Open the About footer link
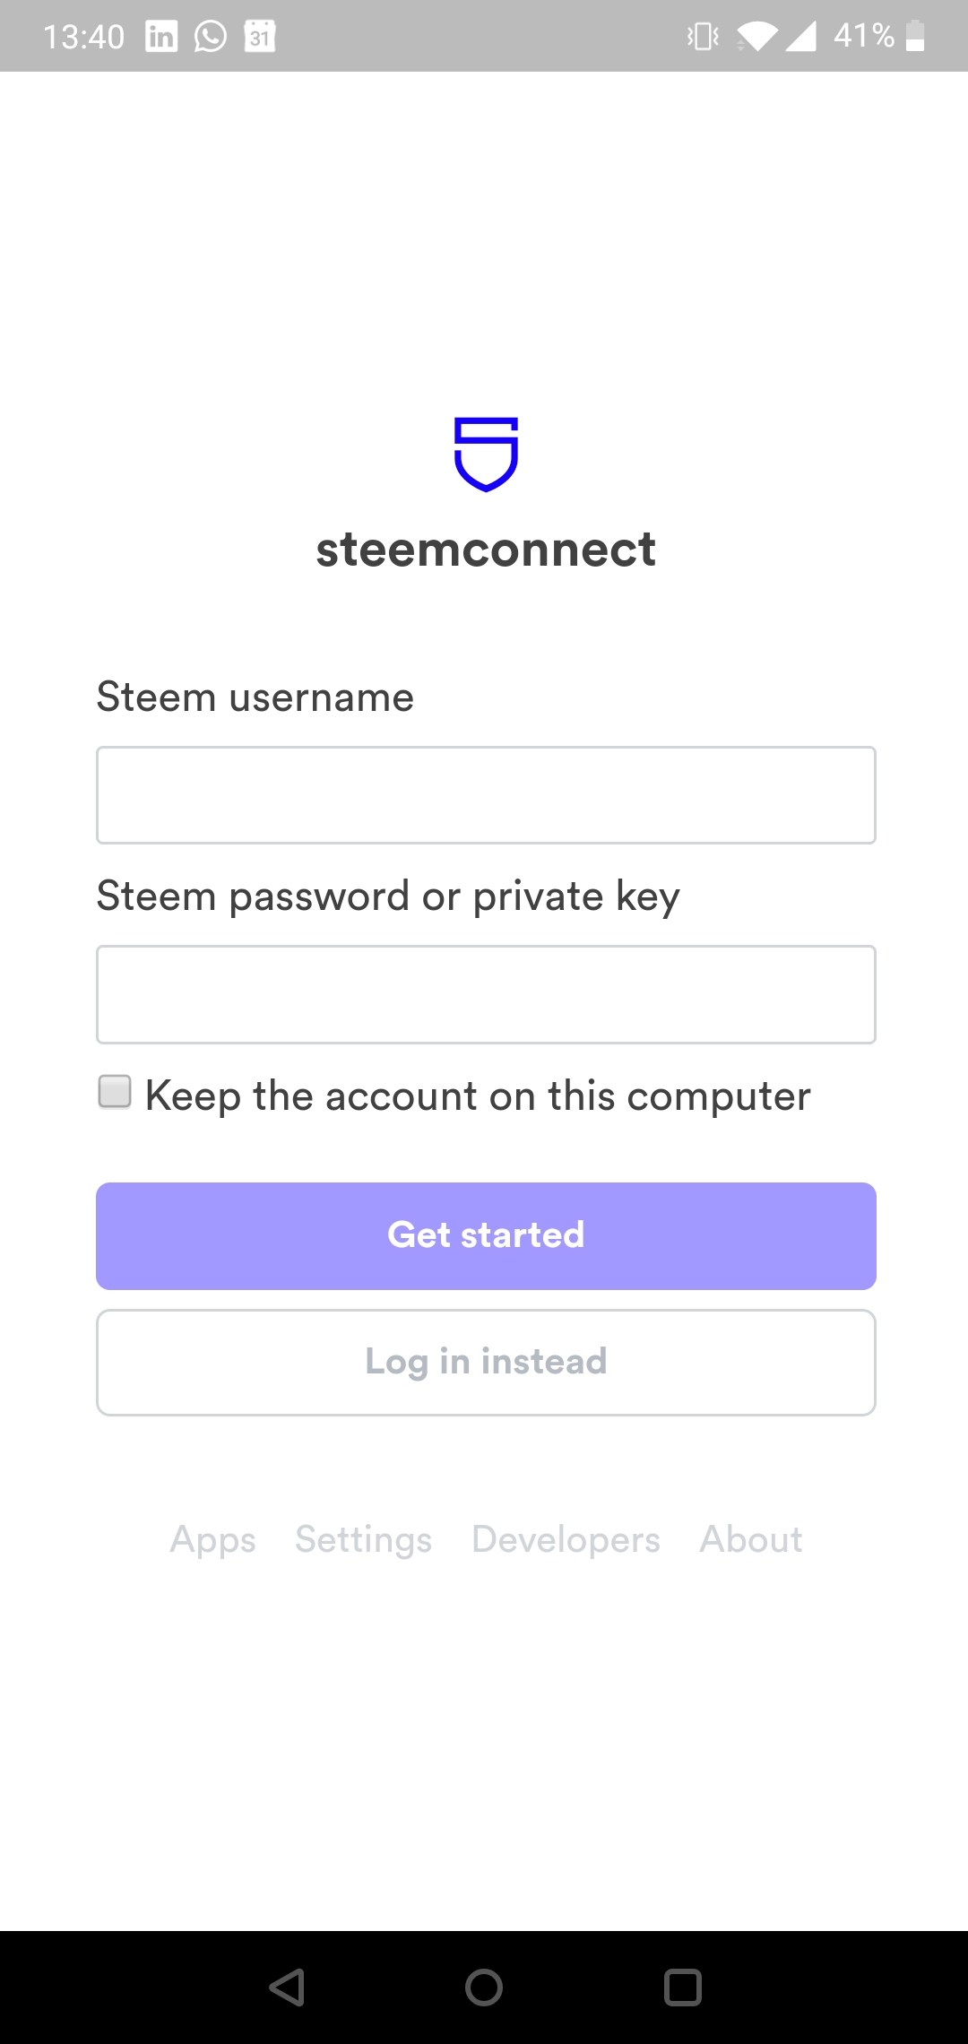The image size is (968, 2044). (751, 1539)
